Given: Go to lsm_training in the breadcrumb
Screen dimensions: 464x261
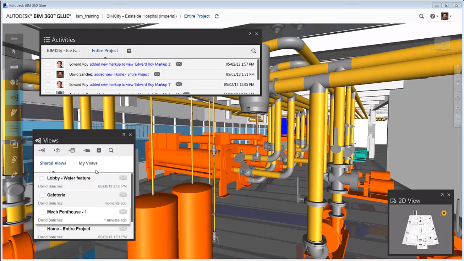Looking at the screenshot, I should (x=87, y=16).
